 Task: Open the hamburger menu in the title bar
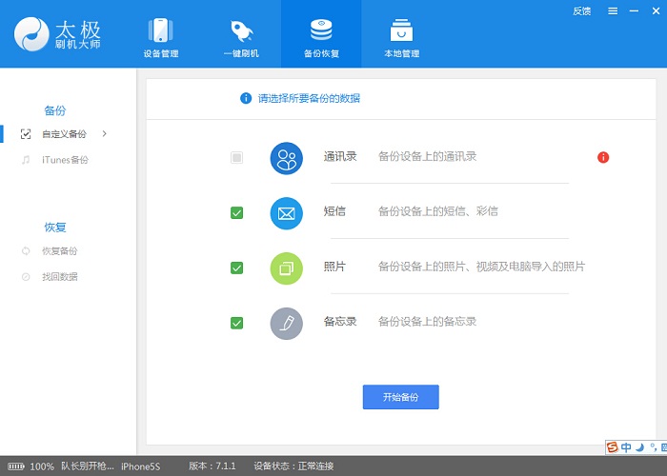pos(612,11)
